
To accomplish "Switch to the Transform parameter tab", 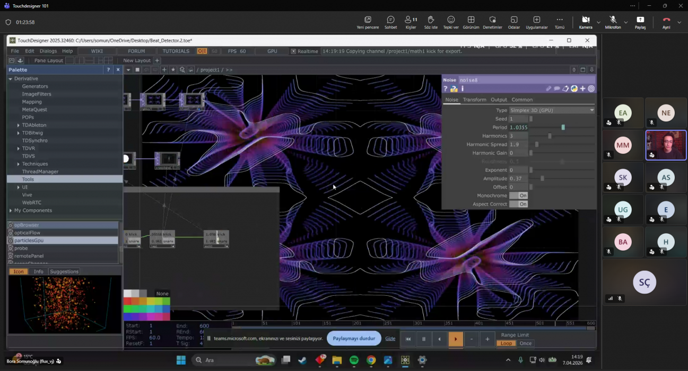I will pyautogui.click(x=474, y=100).
